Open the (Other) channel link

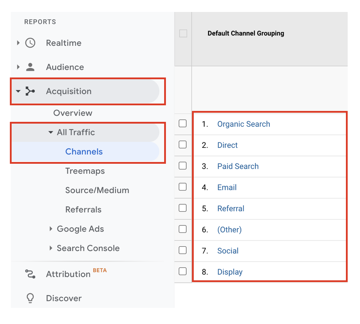pyautogui.click(x=229, y=230)
